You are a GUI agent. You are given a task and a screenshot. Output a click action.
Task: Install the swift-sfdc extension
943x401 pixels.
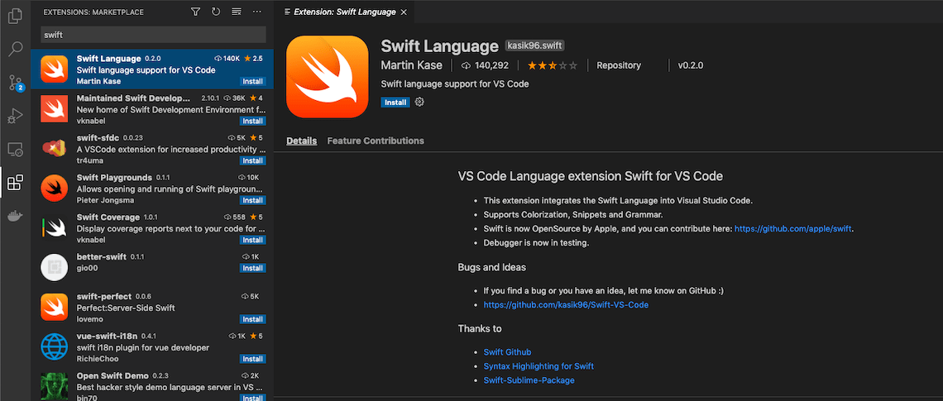tap(252, 160)
